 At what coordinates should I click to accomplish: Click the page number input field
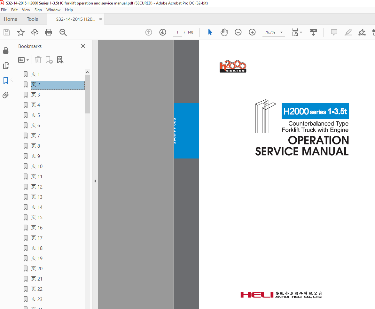(x=177, y=32)
